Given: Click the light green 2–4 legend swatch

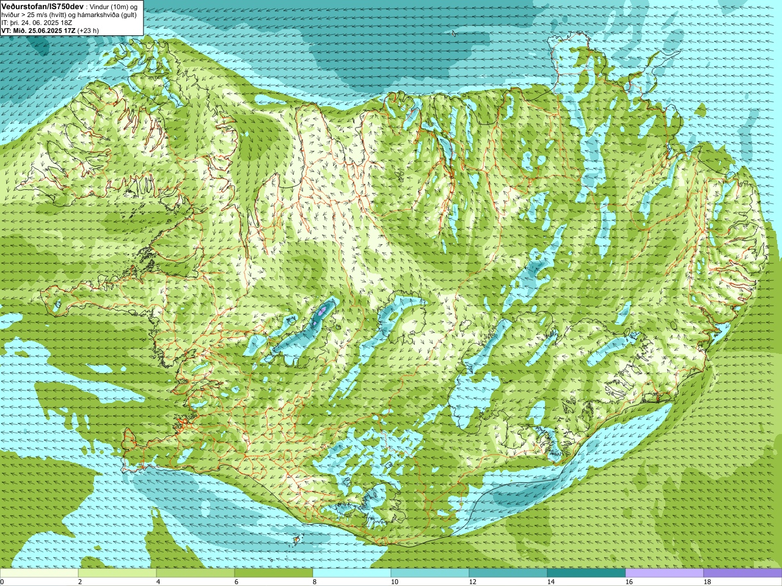Looking at the screenshot, I should pos(117,573).
